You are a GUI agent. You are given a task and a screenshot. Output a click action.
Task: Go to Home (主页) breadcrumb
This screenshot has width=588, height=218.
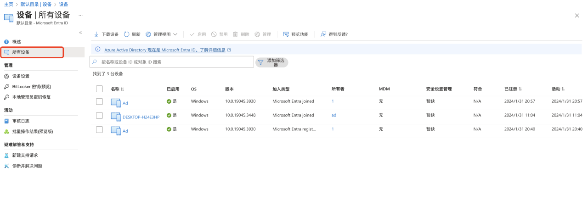[8, 4]
